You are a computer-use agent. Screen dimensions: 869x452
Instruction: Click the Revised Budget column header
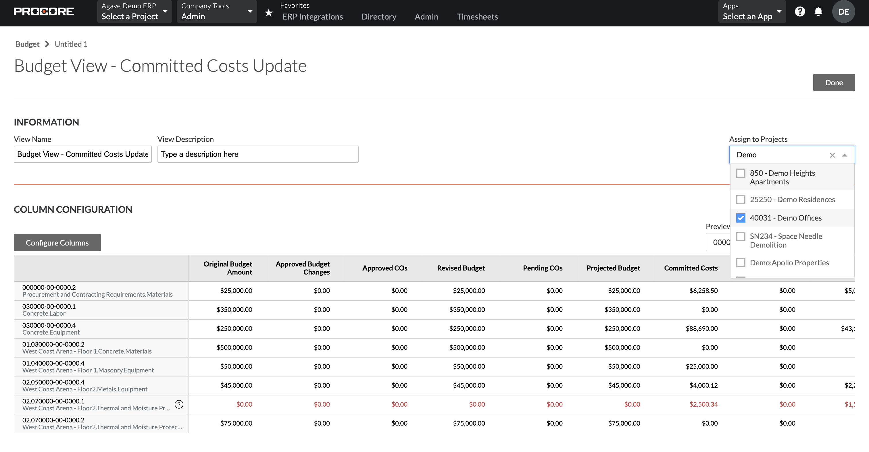pos(461,268)
